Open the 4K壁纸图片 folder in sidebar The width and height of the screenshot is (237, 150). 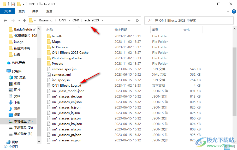[x=25, y=36]
